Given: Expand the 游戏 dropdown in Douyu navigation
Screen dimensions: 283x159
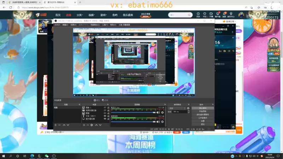Looking at the screenshot, I should click(x=103, y=15).
